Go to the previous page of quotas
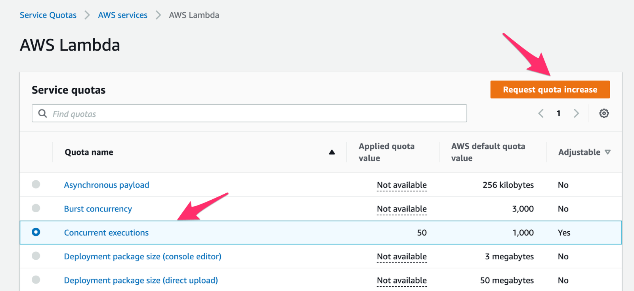The width and height of the screenshot is (634, 291). point(541,113)
